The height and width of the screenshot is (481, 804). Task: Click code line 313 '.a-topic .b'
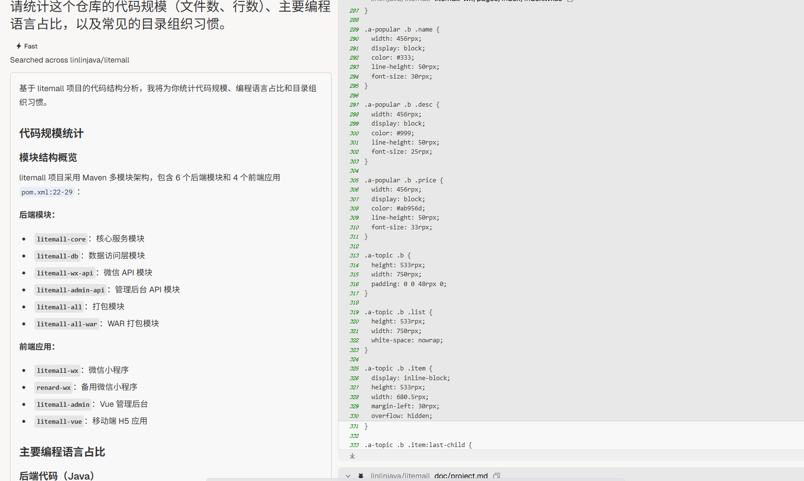pyautogui.click(x=387, y=256)
